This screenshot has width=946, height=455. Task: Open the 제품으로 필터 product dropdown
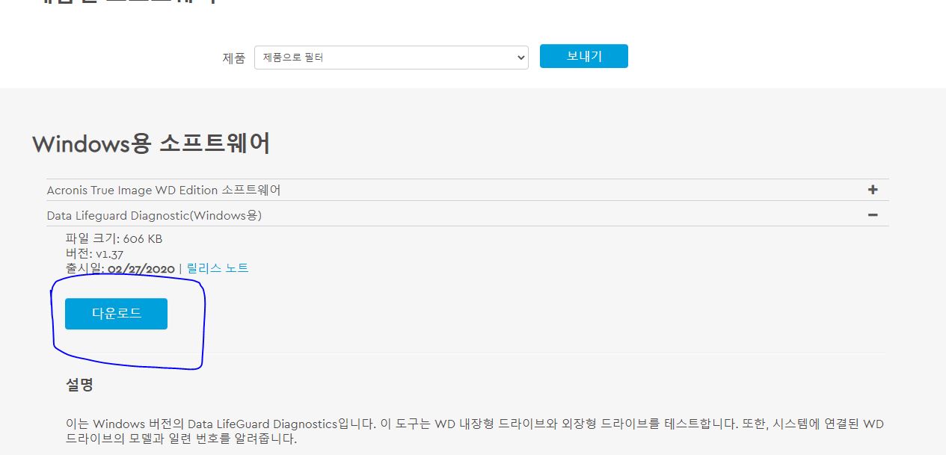pos(391,58)
